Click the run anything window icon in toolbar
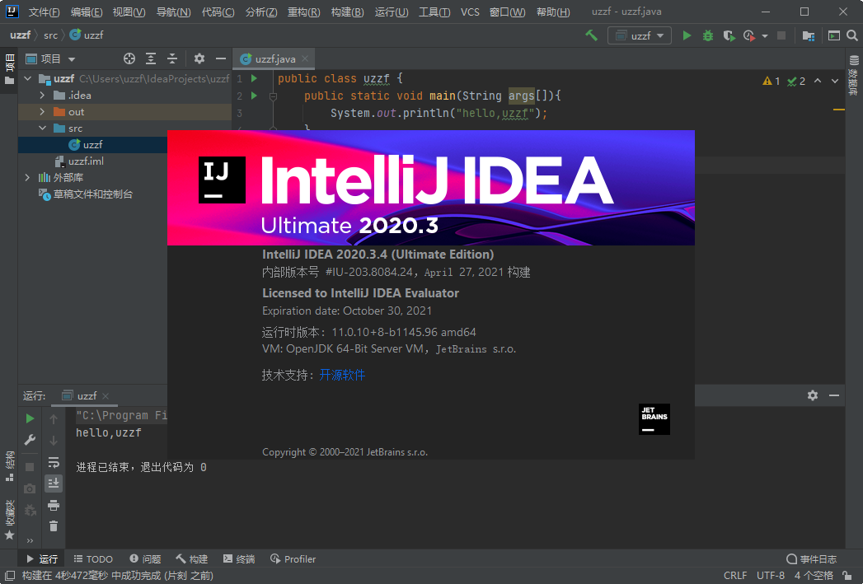The width and height of the screenshot is (863, 584). [x=834, y=35]
